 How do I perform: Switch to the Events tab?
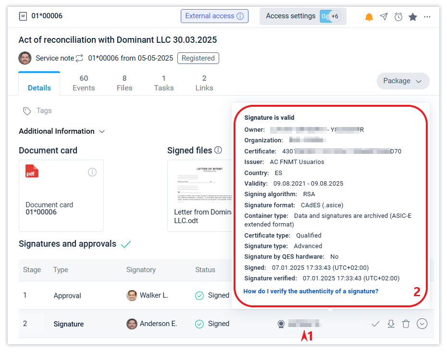click(84, 83)
